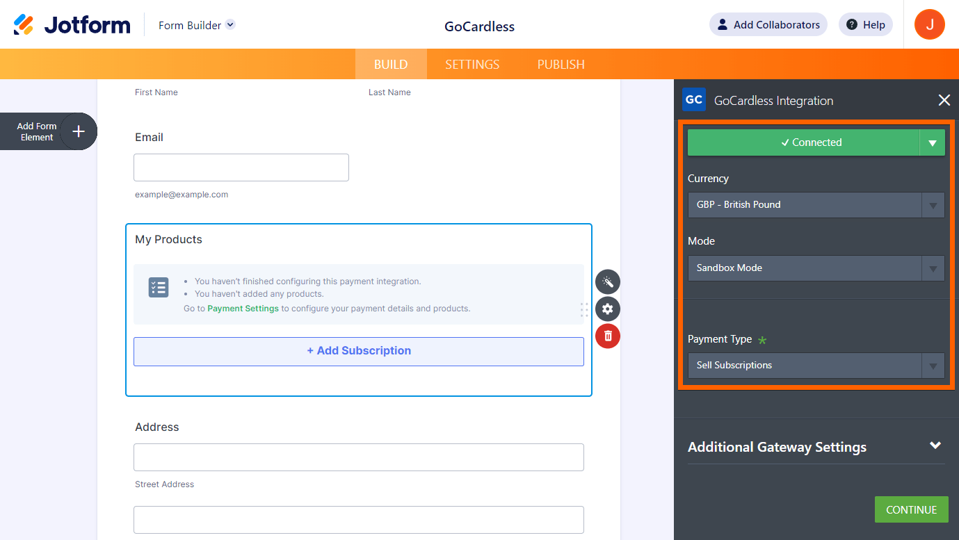Screen dimensions: 959x540
Task: Switch to the BUILD tab
Action: click(391, 64)
